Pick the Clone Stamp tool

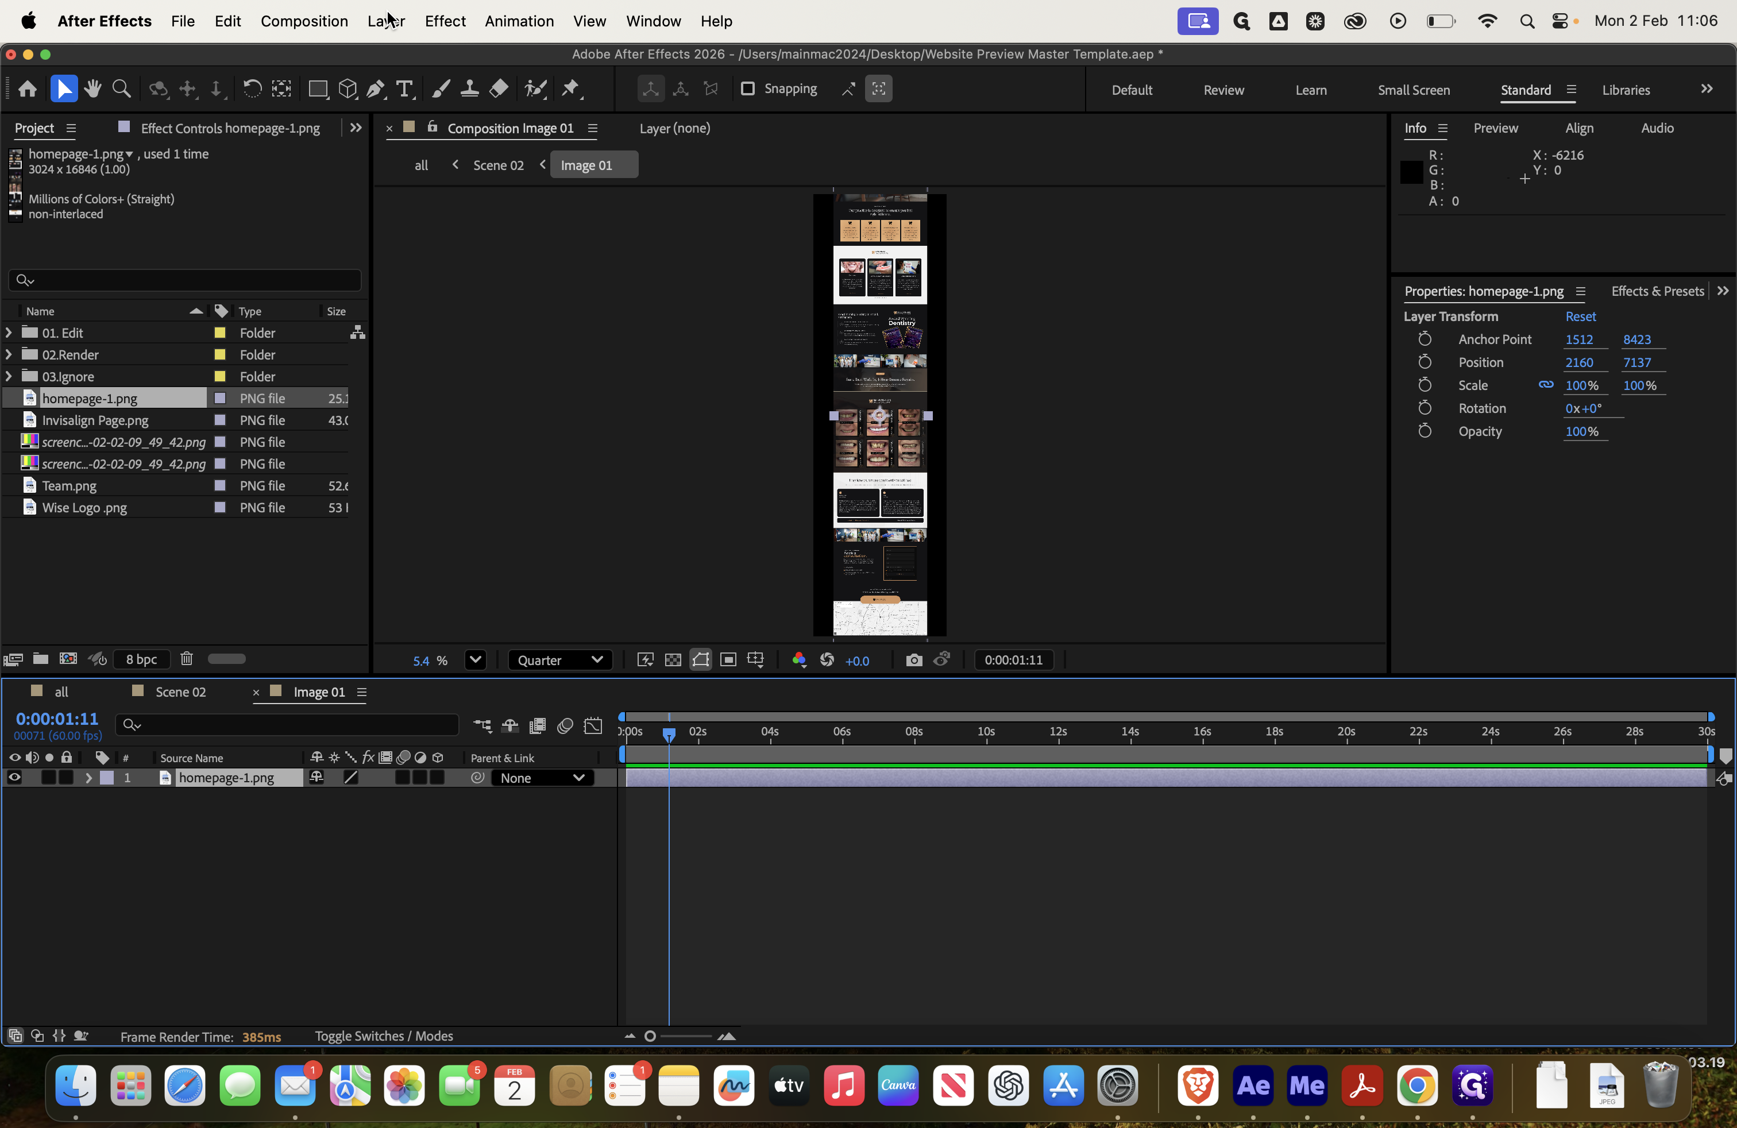[x=469, y=89]
